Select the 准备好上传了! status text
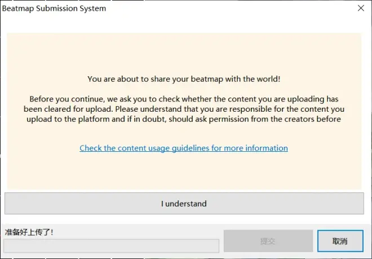 coord(29,232)
